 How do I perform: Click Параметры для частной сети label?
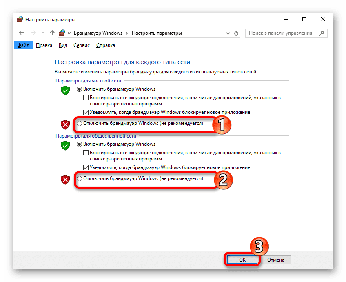tap(88, 81)
